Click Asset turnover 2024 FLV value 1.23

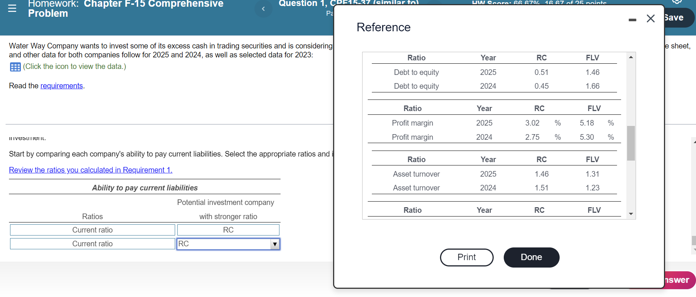(592, 188)
